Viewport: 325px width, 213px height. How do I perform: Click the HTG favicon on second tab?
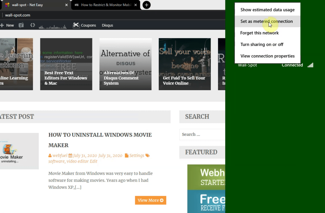[76, 5]
